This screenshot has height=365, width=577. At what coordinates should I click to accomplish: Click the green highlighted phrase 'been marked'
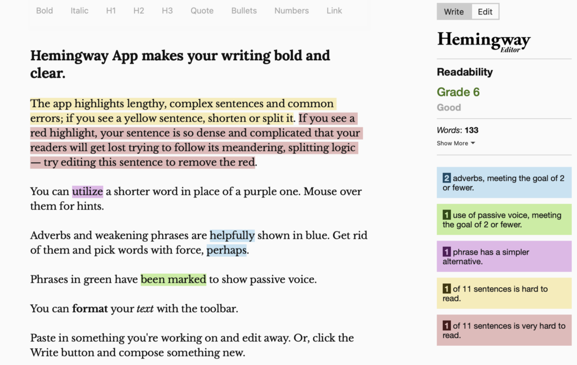tap(173, 279)
